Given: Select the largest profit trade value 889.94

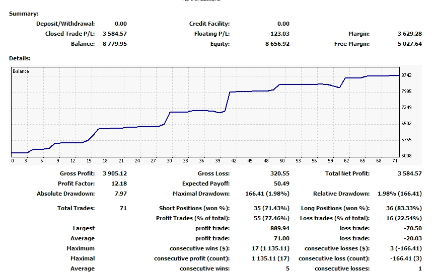Looking at the screenshot, I should [280, 228].
